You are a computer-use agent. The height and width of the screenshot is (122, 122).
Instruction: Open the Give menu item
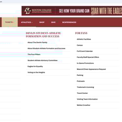click(x=53, y=22)
